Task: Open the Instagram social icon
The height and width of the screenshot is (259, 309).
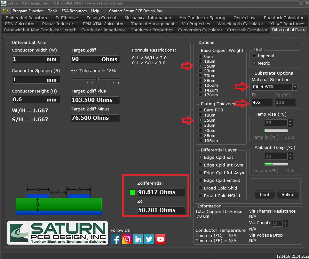Action: 127,239
